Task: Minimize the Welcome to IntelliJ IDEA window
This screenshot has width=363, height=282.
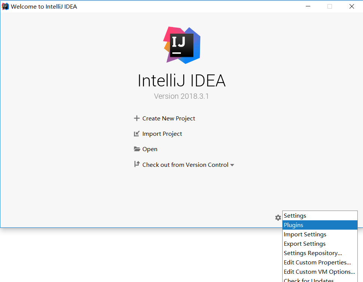Action: coord(308,6)
